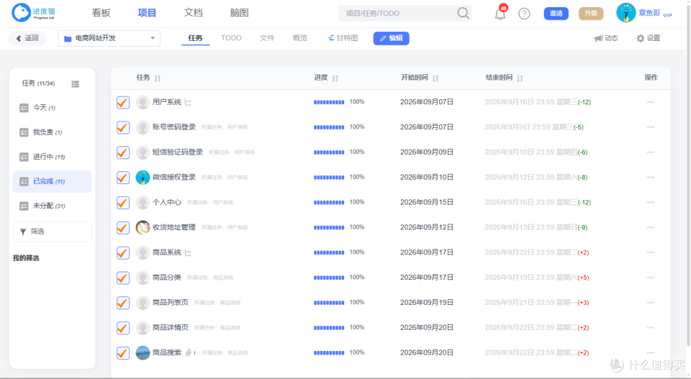Open more actions for 短信验证码登录 row

click(651, 152)
